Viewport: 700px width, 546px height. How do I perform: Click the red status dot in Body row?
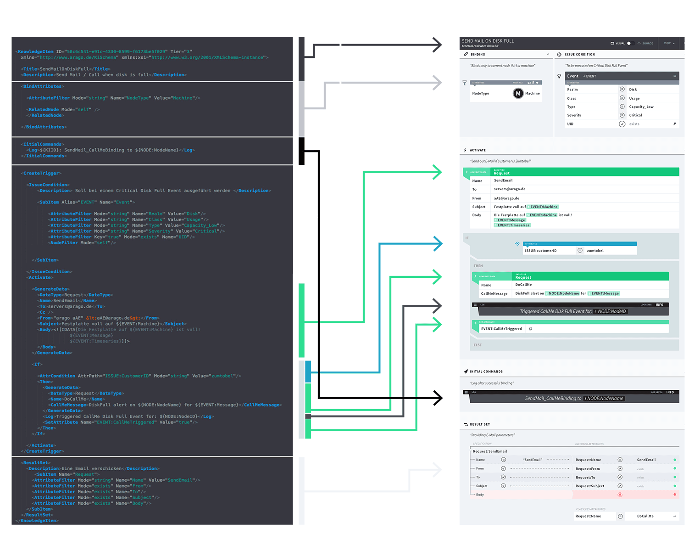674,495
